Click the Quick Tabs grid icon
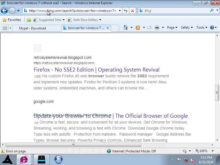The image size is (220, 165). point(5,28)
